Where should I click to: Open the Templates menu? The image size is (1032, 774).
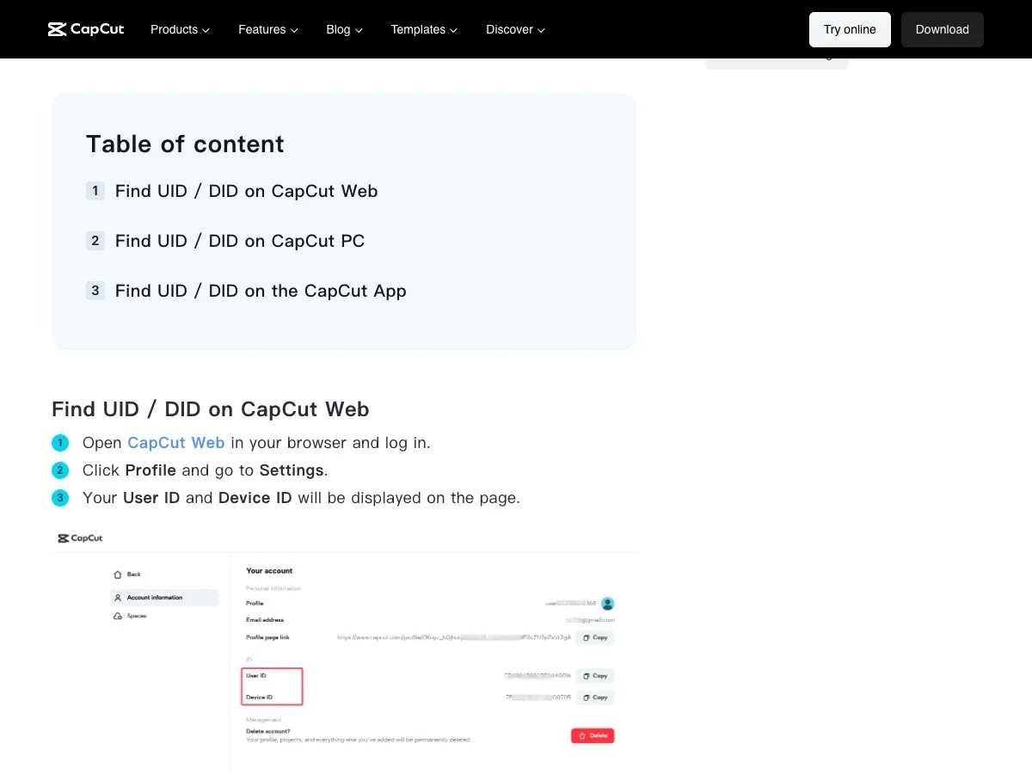[424, 29]
